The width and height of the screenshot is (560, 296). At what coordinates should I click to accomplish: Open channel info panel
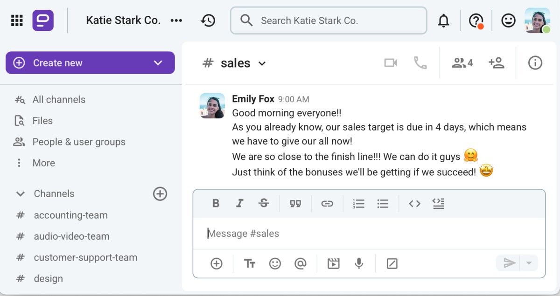click(535, 63)
